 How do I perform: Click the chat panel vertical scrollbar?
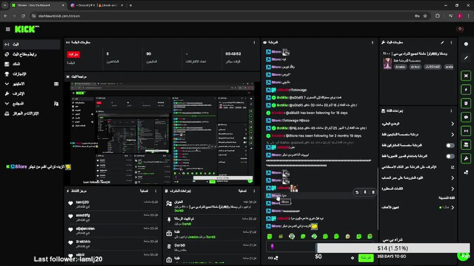378,199
